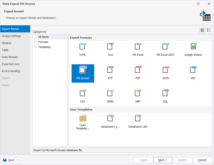Select Google Sheets export format
The image size is (214, 165).
pyautogui.click(x=193, y=47)
